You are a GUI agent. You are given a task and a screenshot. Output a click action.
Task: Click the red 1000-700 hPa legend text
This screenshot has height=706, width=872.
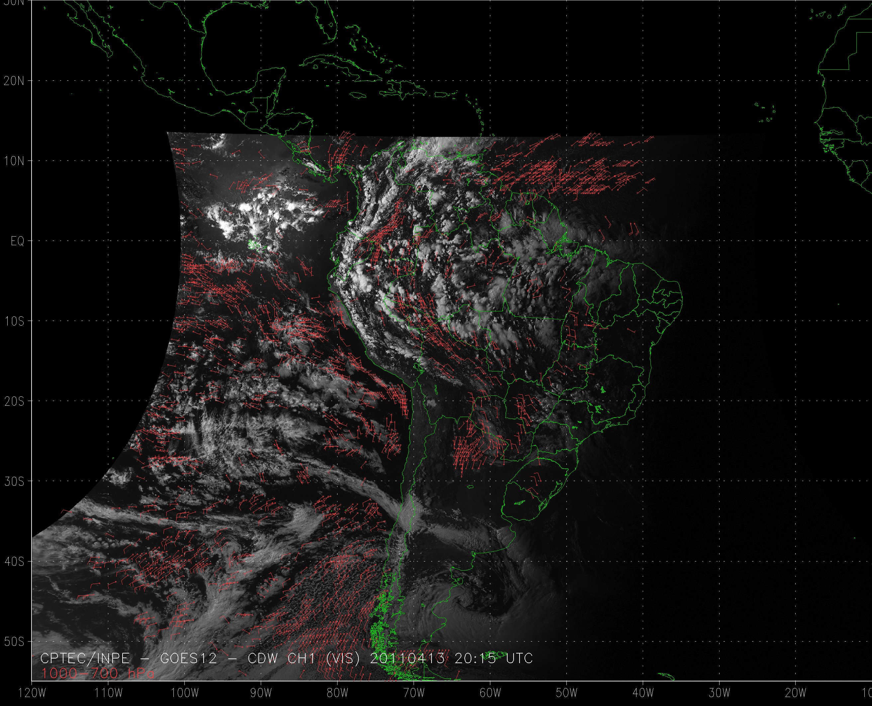coord(98,673)
